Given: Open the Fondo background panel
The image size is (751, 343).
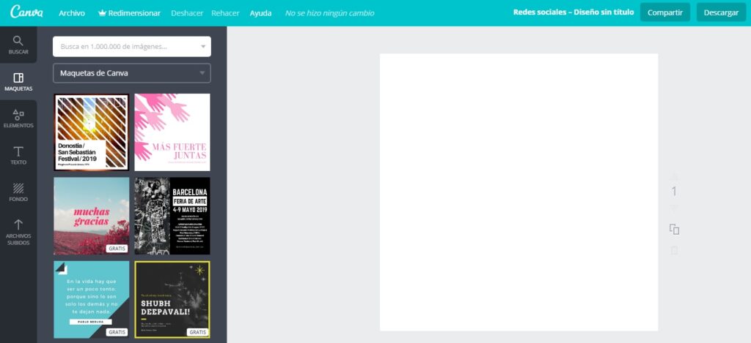Looking at the screenshot, I should pos(18,192).
